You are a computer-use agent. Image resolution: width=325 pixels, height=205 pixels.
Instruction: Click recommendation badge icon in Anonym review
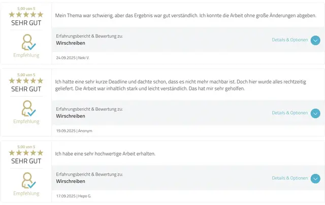pyautogui.click(x=26, y=108)
